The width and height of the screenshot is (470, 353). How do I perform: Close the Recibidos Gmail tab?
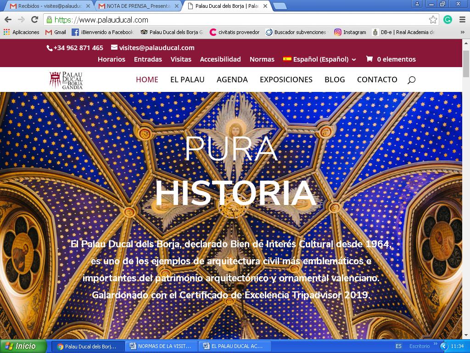pyautogui.click(x=88, y=6)
